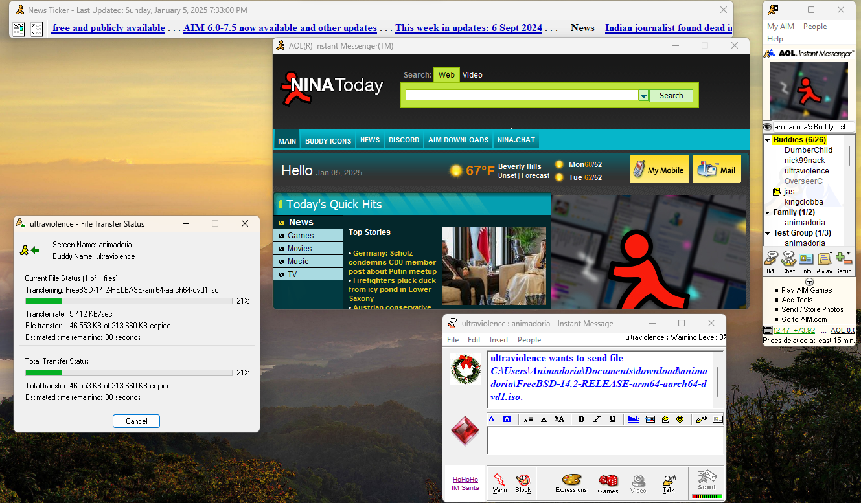Decrease font size icon

click(x=529, y=419)
